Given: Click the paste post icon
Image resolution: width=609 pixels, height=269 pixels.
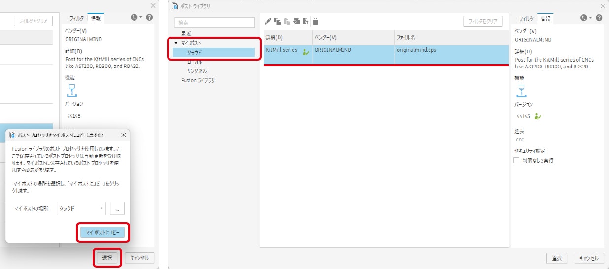Looking at the screenshot, I should pyautogui.click(x=287, y=21).
